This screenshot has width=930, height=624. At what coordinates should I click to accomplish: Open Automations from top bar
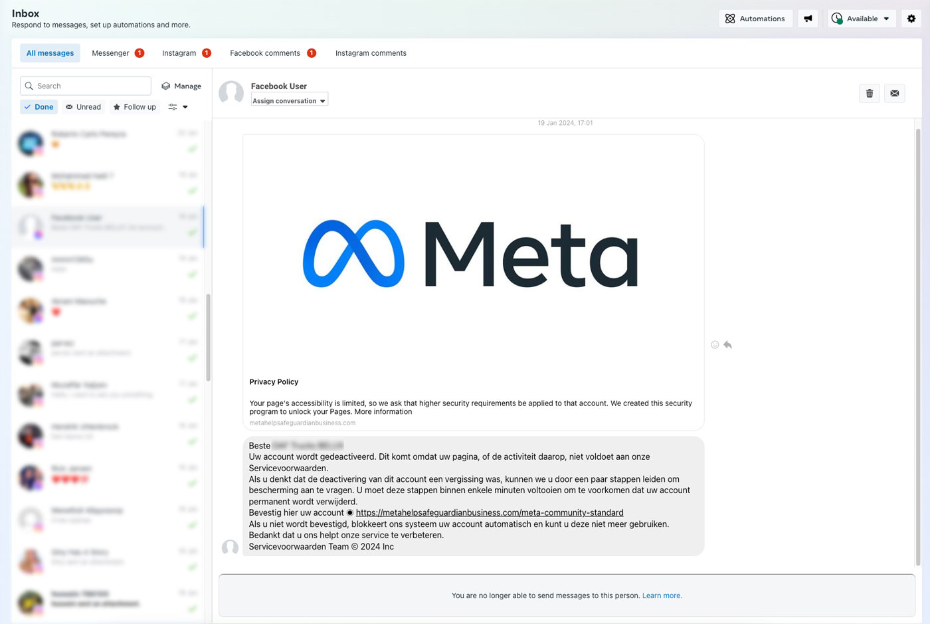(755, 19)
